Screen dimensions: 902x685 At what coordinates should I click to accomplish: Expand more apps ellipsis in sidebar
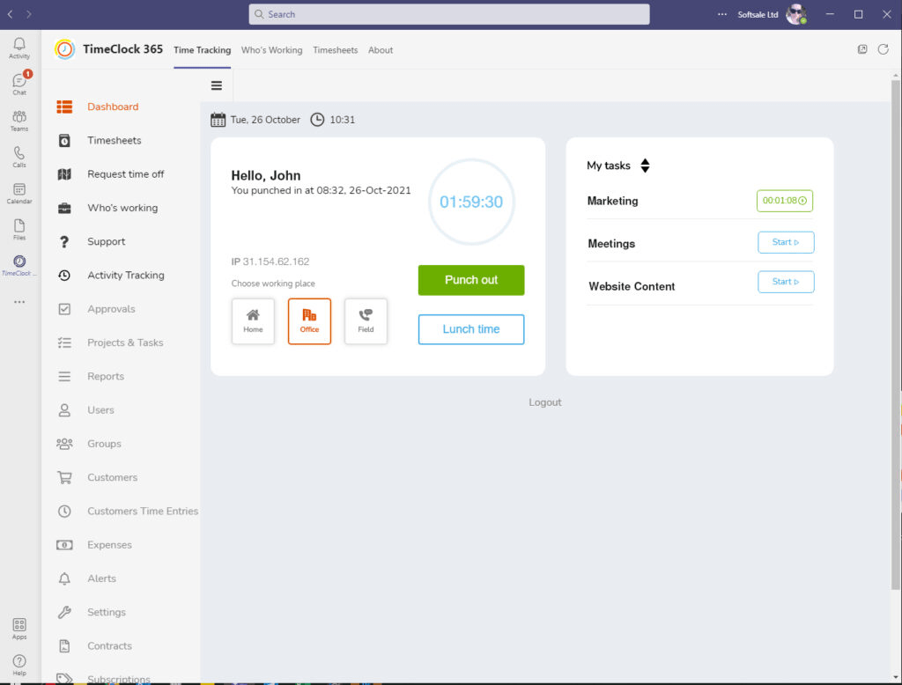[x=19, y=302]
